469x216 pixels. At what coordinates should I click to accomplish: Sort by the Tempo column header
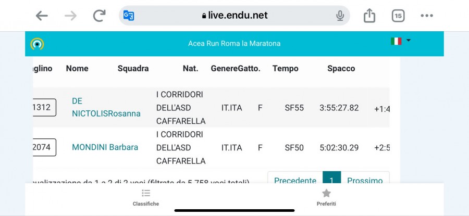click(286, 68)
